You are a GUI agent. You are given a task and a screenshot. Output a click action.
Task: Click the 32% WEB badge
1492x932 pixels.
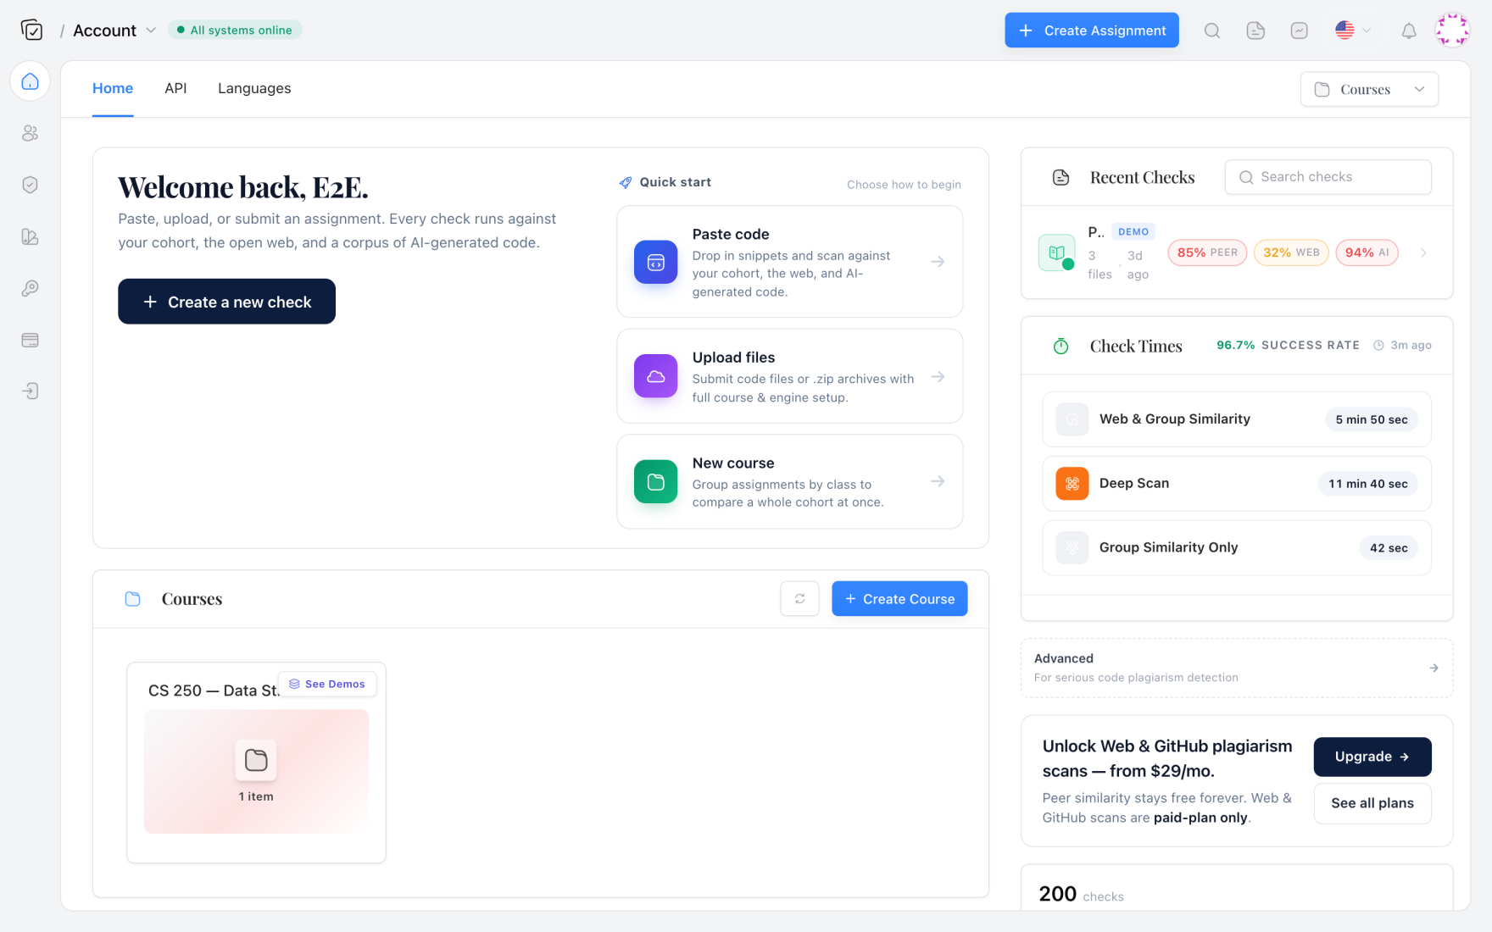(x=1291, y=252)
